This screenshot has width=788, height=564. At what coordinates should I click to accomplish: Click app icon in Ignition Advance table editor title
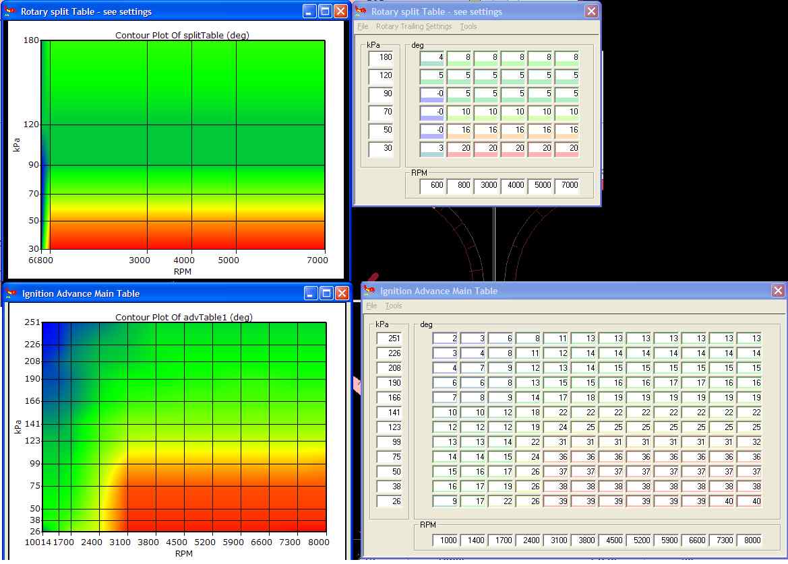point(369,291)
